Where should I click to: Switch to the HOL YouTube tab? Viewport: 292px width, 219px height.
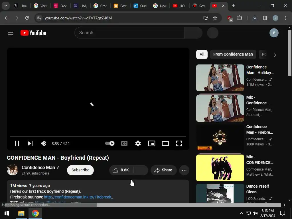coord(180,6)
